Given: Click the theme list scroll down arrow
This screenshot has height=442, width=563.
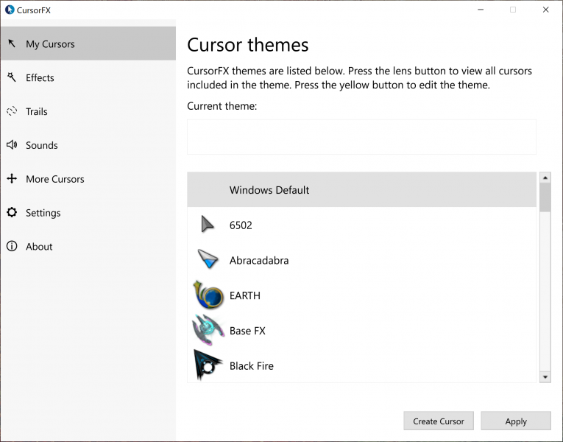Looking at the screenshot, I should click(x=545, y=377).
